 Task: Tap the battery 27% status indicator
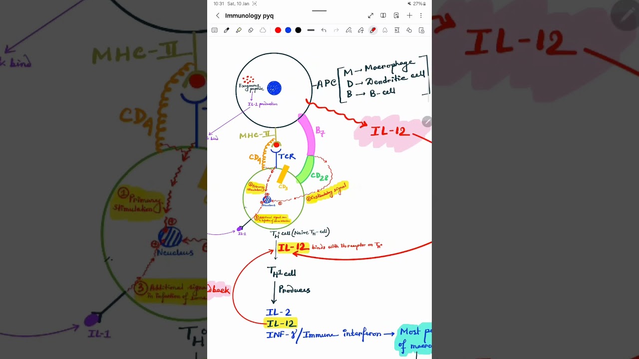[420, 3]
